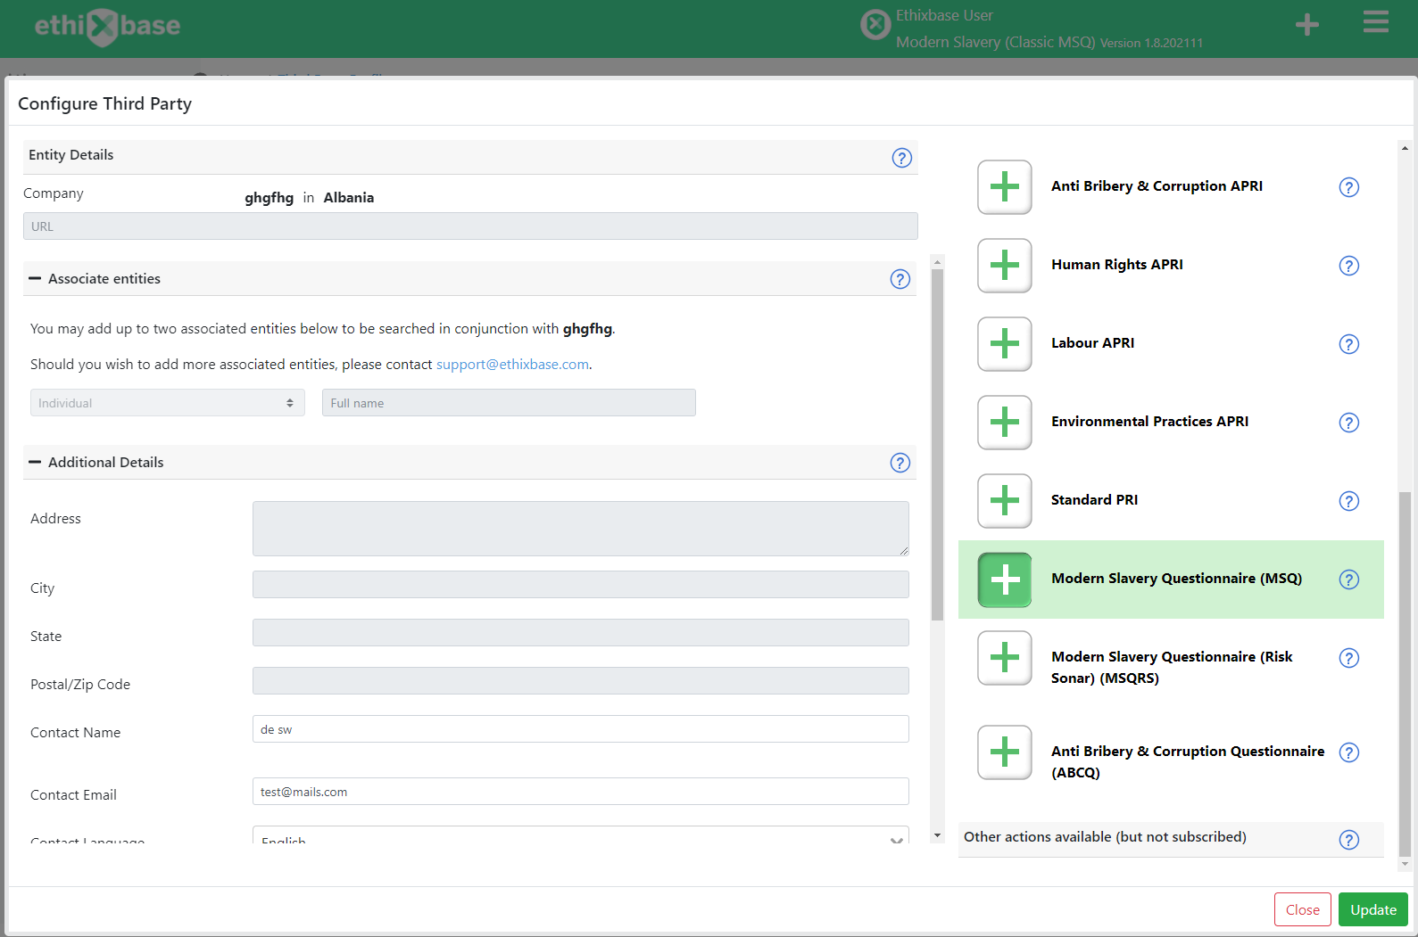Add Human Rights APRI action
This screenshot has width=1418, height=937.
(x=1005, y=266)
